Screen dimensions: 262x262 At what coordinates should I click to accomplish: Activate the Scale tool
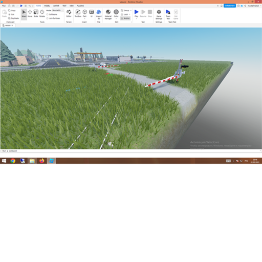(x=36, y=13)
